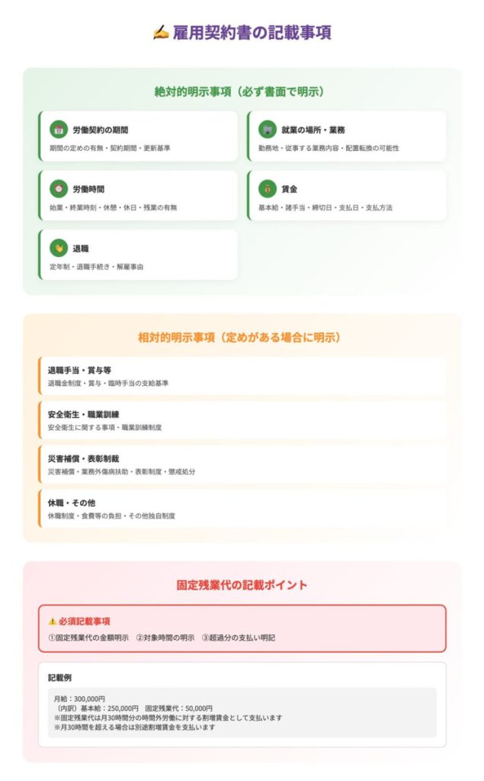Click the waving hand icon beside 退職
This screenshot has width=484, height=781.
click(58, 248)
